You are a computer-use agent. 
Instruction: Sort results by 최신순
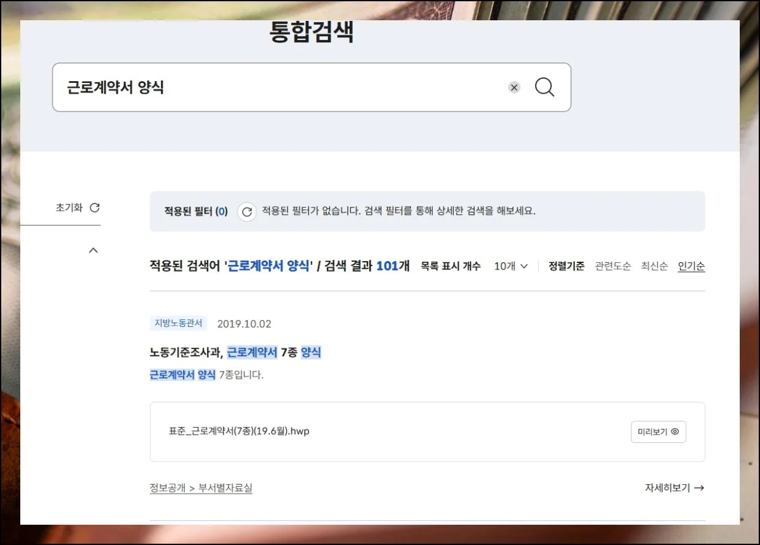(654, 266)
